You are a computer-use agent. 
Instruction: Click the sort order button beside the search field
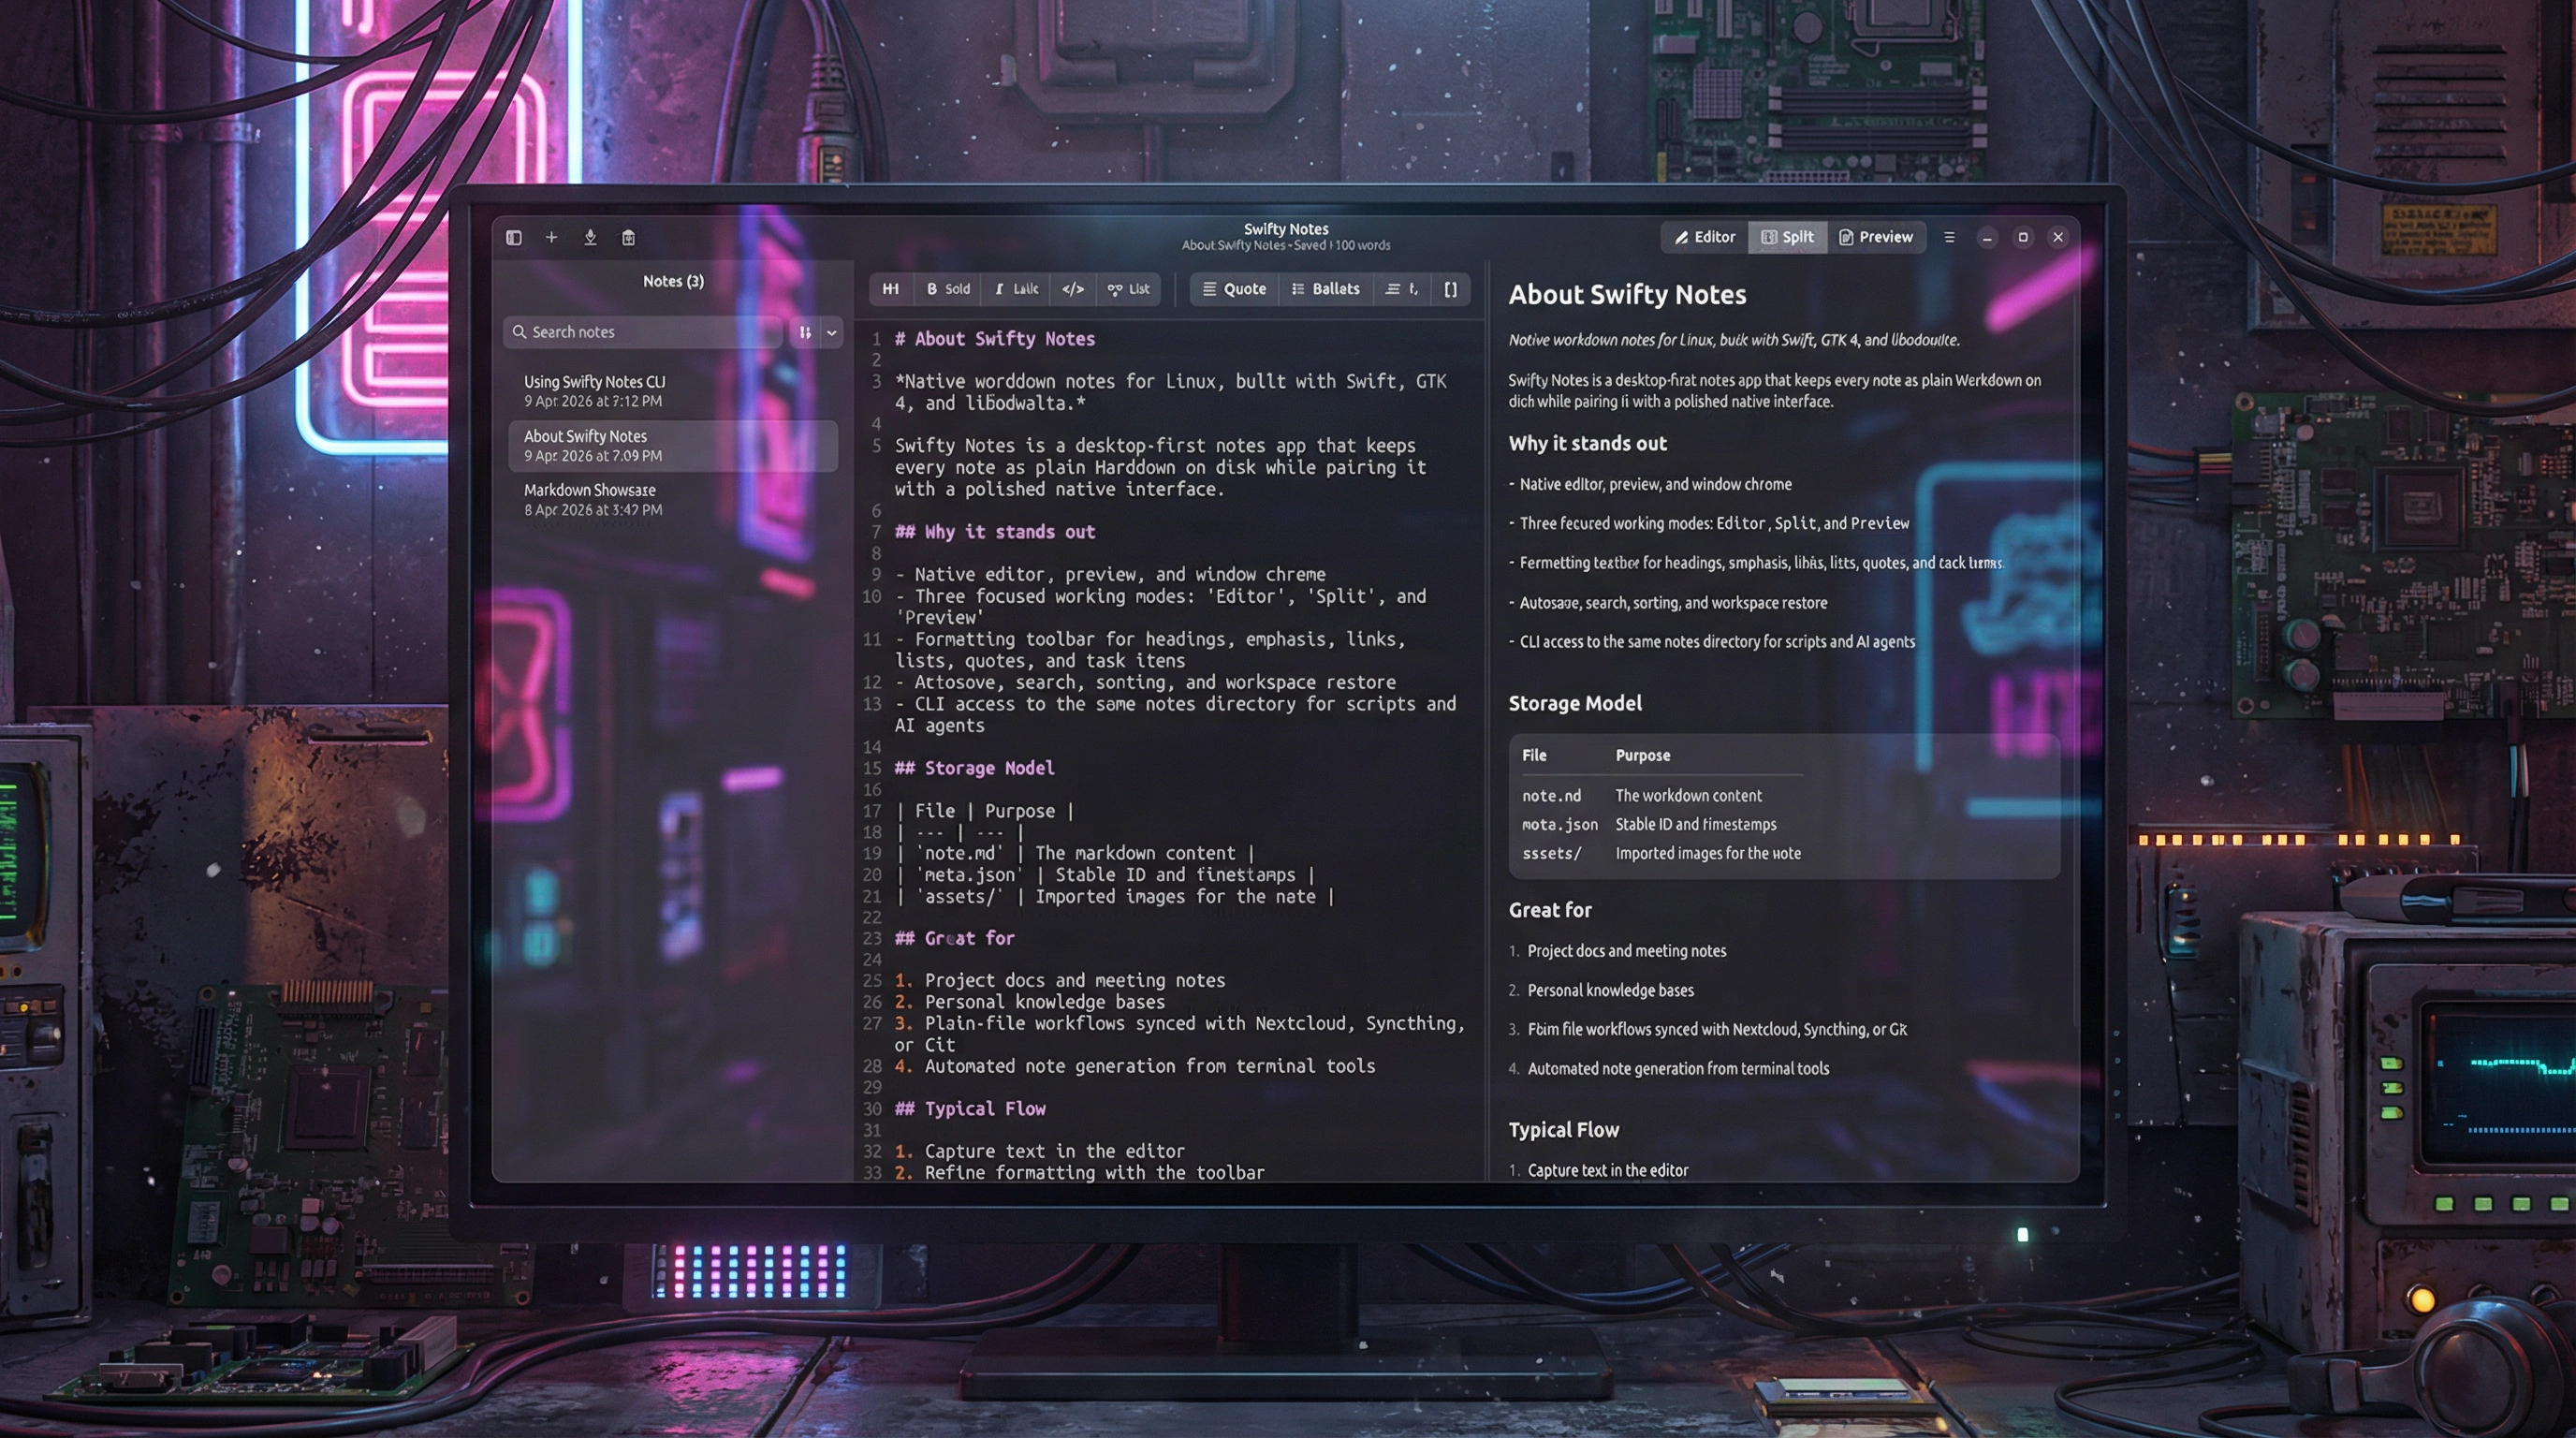pos(805,332)
